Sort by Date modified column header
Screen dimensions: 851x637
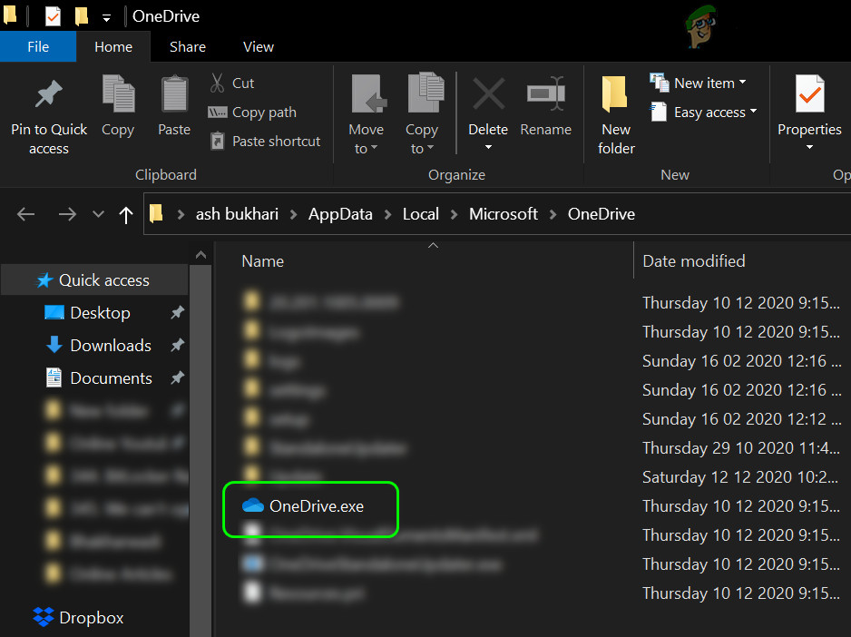pos(694,261)
